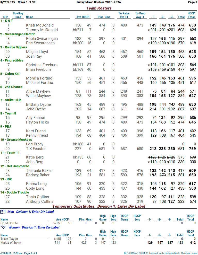Click bowler name Tearanie Baker

pyautogui.click(x=39, y=170)
